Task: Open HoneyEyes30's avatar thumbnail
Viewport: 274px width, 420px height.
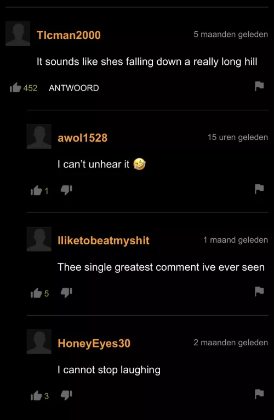Action: (x=39, y=341)
